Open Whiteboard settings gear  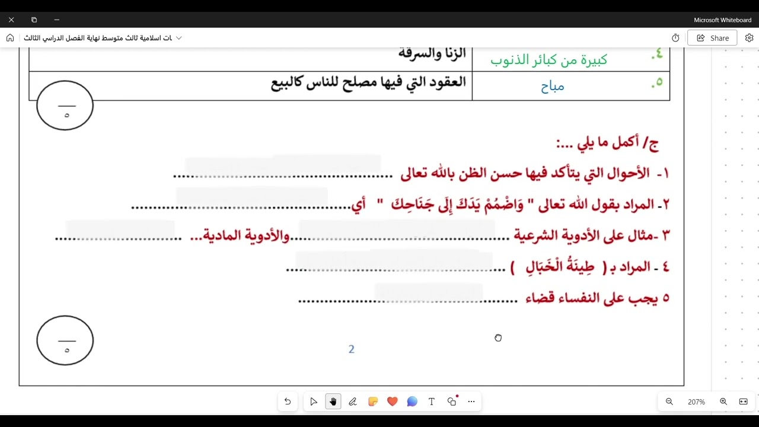pos(749,38)
